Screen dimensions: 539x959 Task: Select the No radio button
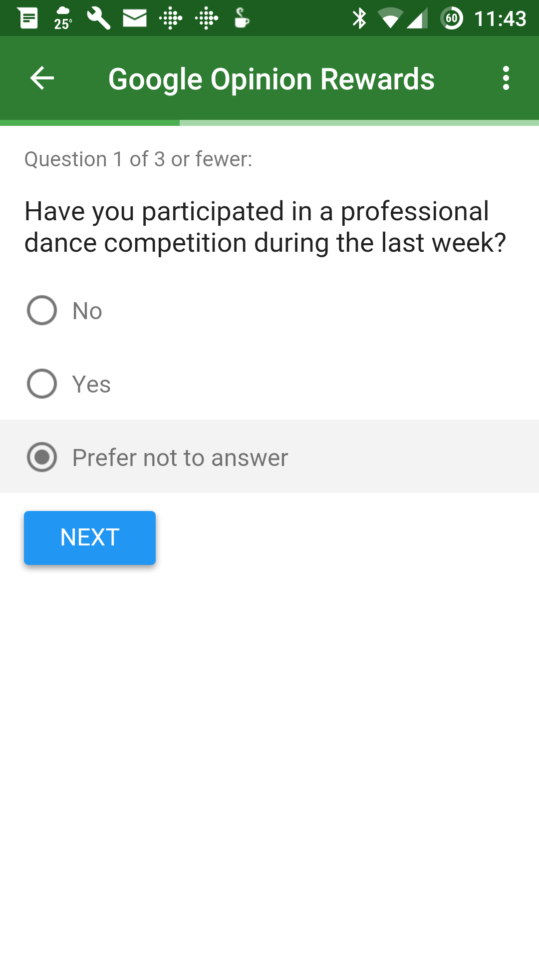tap(42, 310)
